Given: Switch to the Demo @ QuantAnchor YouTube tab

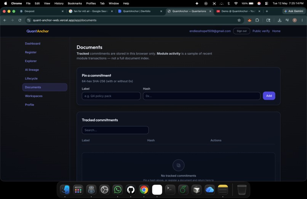Looking at the screenshot, I should 238,11.
